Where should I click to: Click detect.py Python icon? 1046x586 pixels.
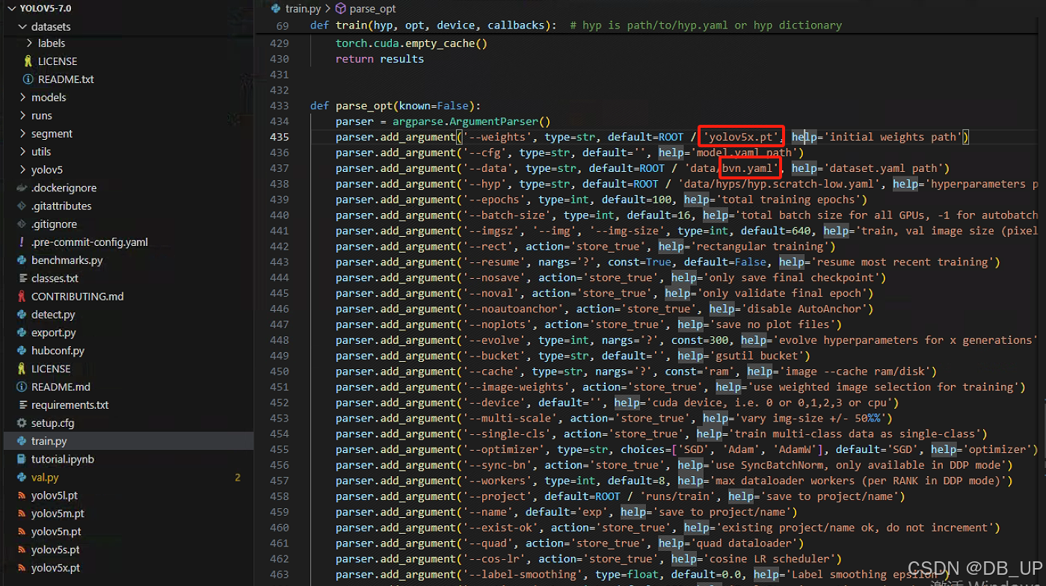tap(22, 315)
